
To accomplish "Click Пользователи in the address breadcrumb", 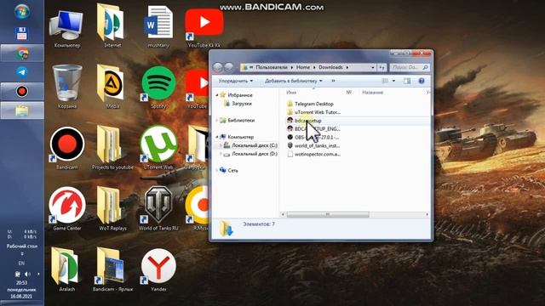I will [x=272, y=67].
